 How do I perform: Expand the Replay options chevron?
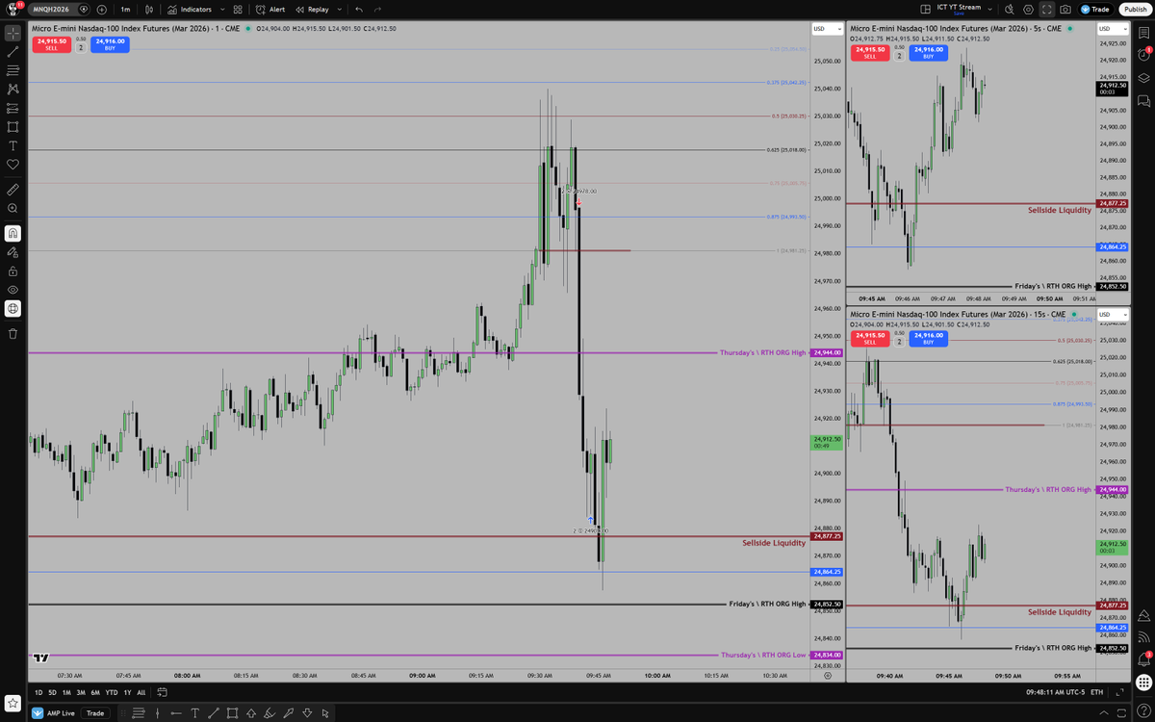340,9
